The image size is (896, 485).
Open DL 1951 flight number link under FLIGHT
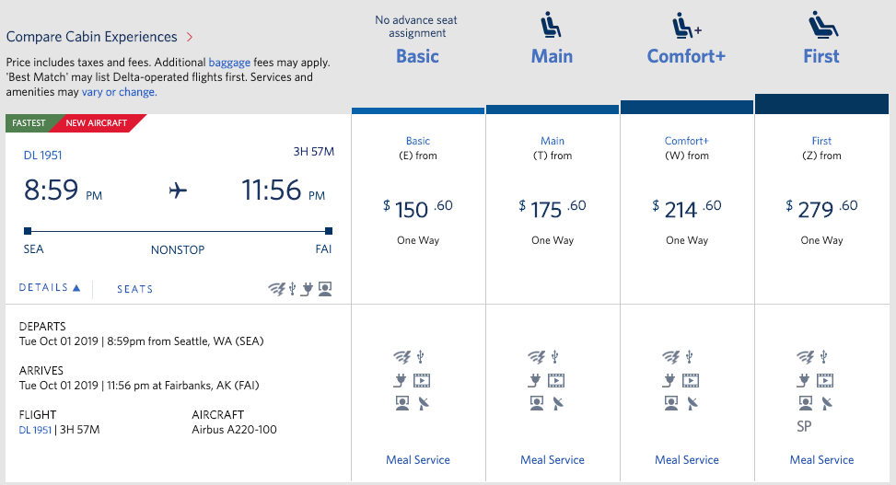click(35, 430)
